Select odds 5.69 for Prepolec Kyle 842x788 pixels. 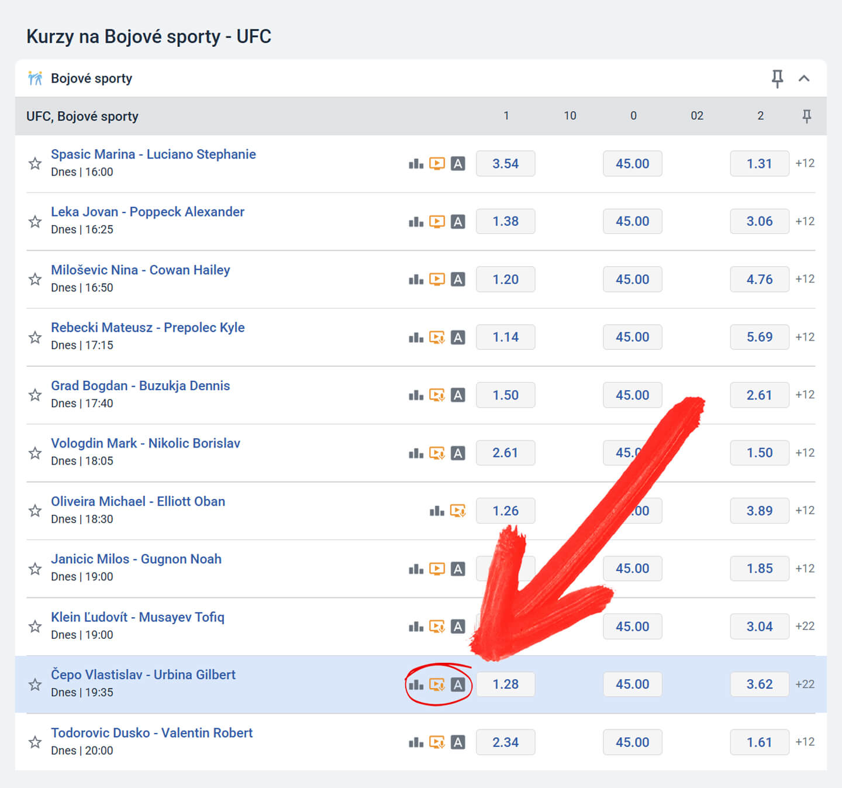[760, 337]
